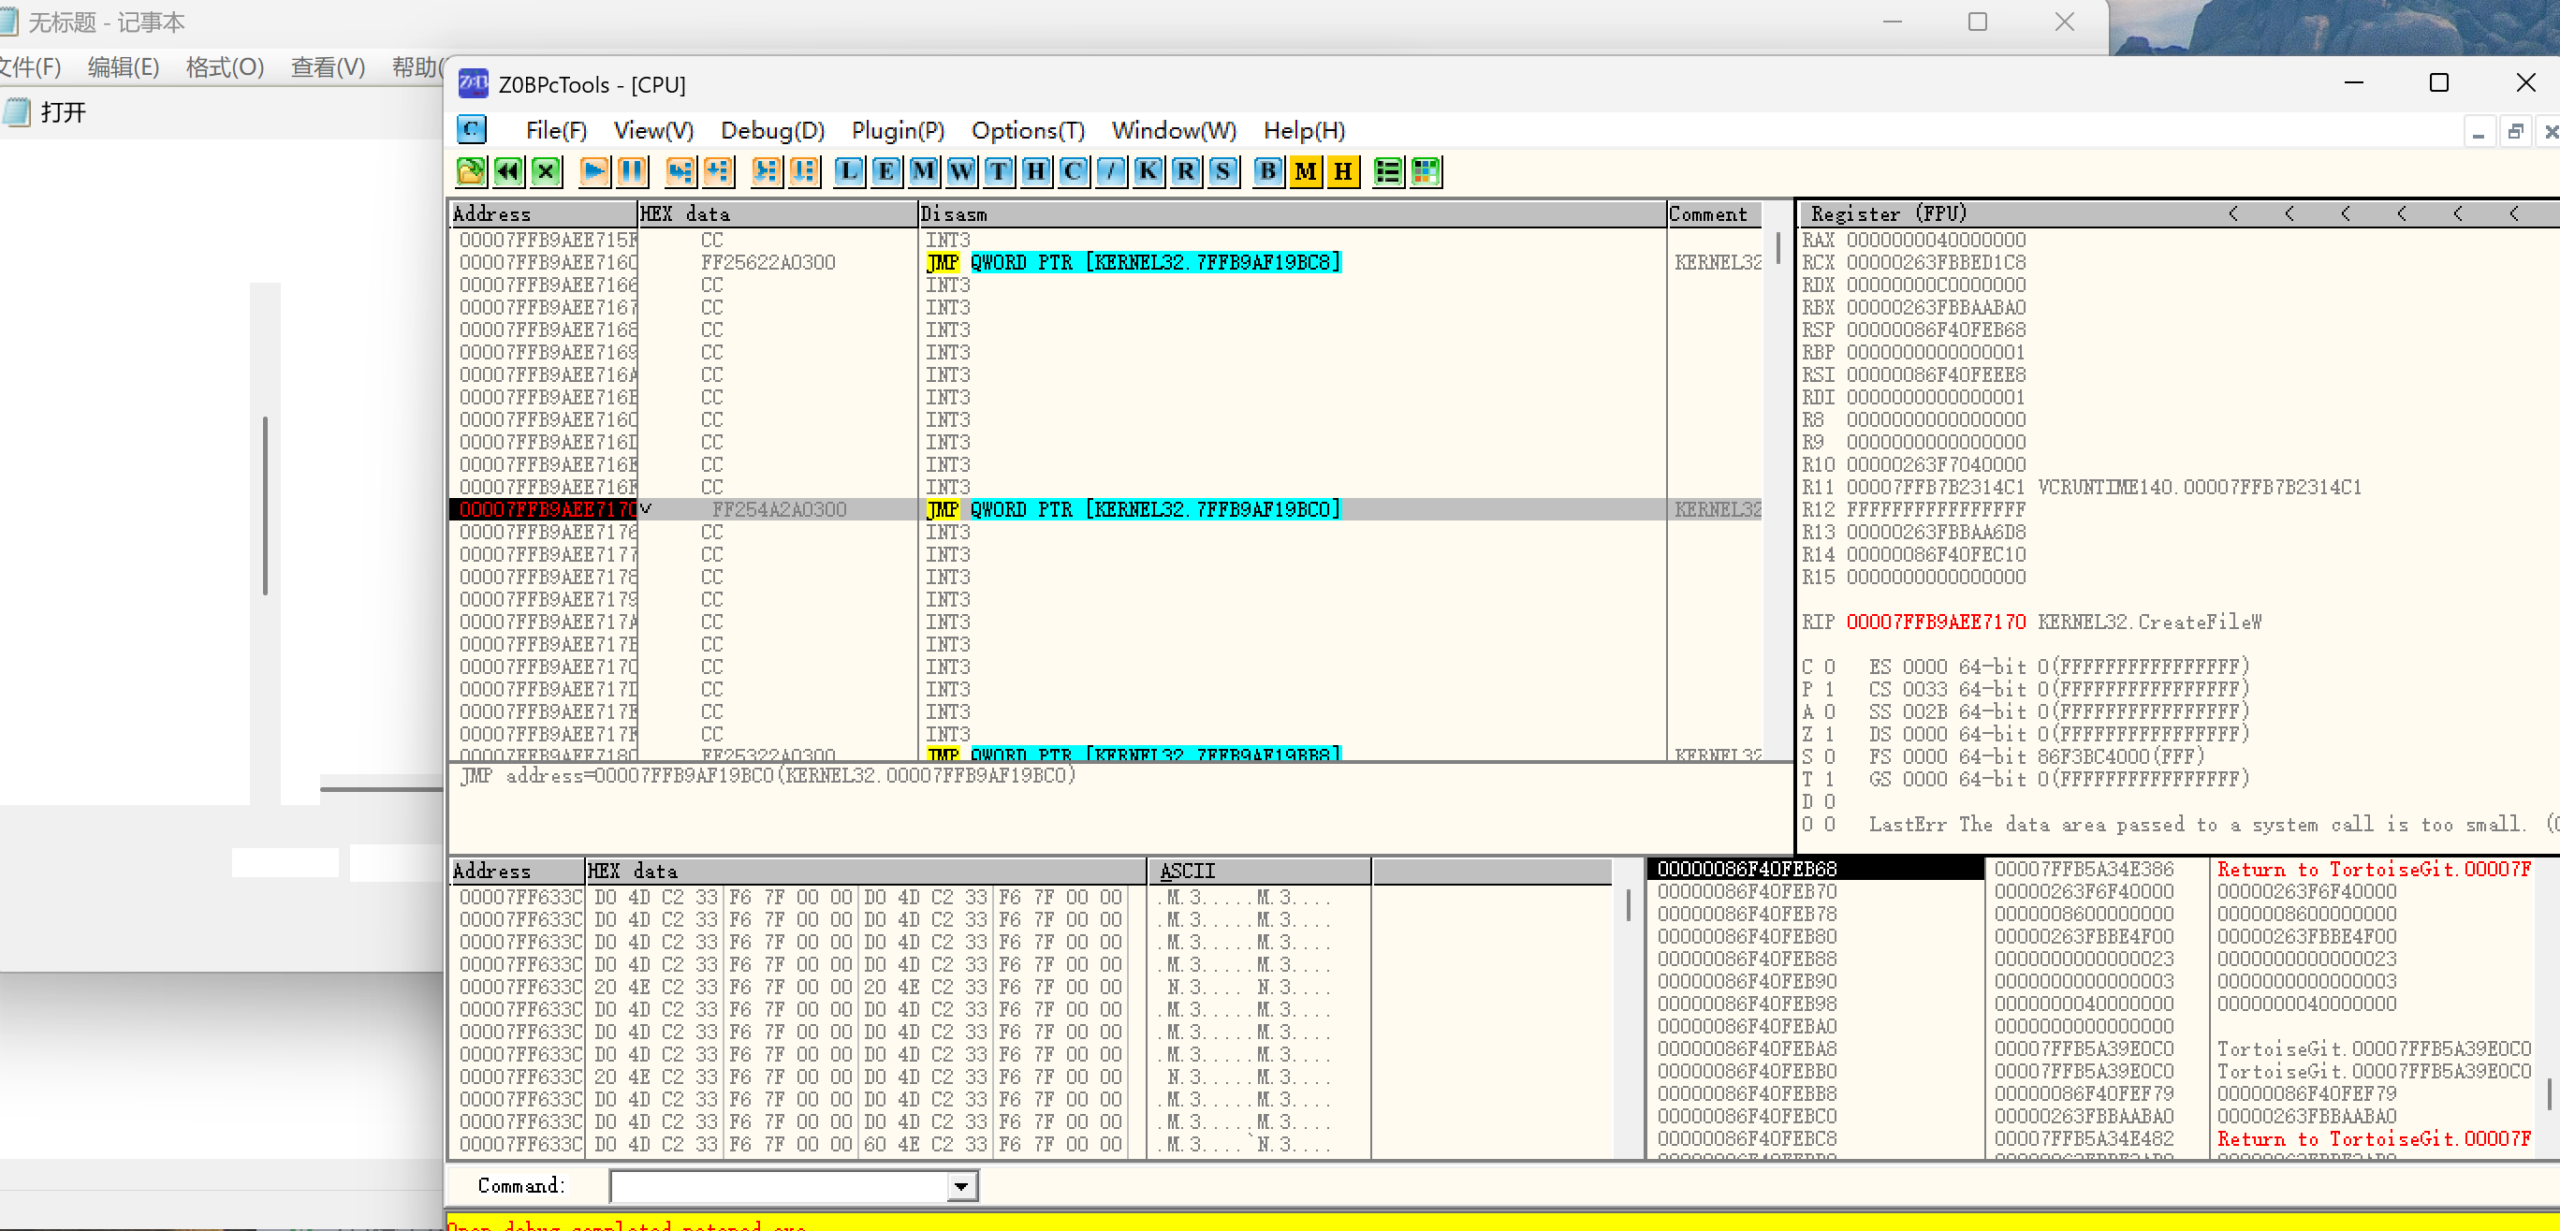Open Handles window with blue H icon
Viewport: 2560px width, 1231px height.
[x=1035, y=172]
